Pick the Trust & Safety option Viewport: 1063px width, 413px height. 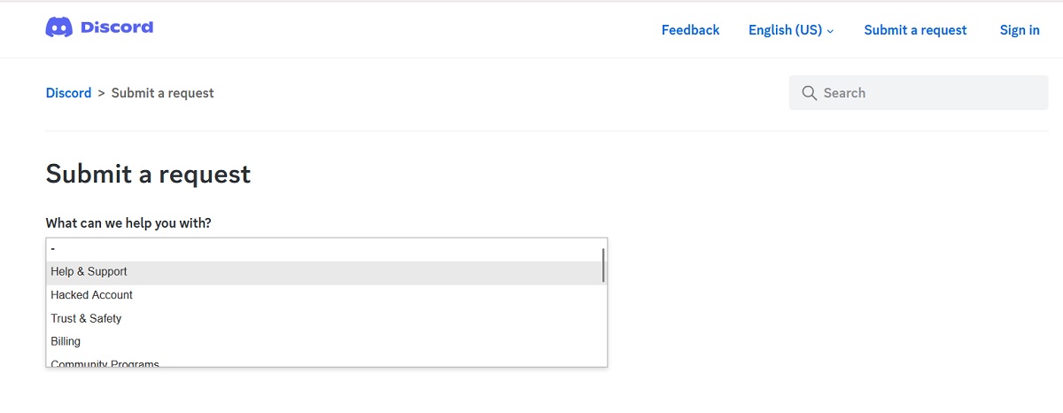[x=87, y=318]
